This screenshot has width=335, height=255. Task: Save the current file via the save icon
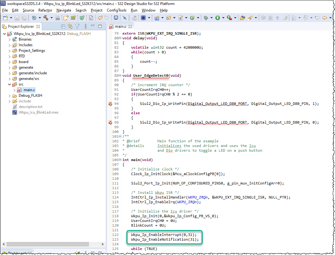17,18
